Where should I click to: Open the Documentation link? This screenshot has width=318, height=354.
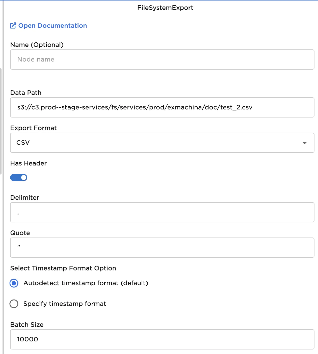52,26
